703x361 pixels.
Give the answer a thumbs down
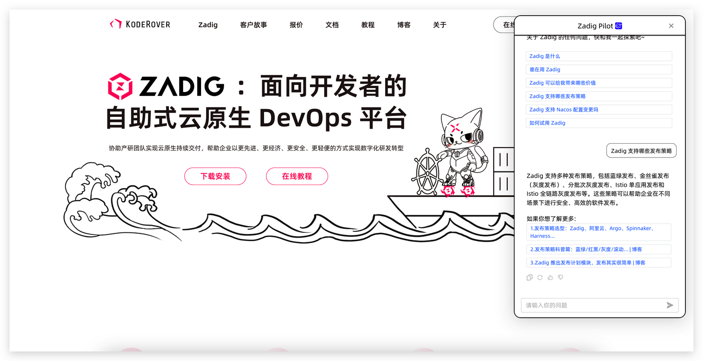pos(560,277)
